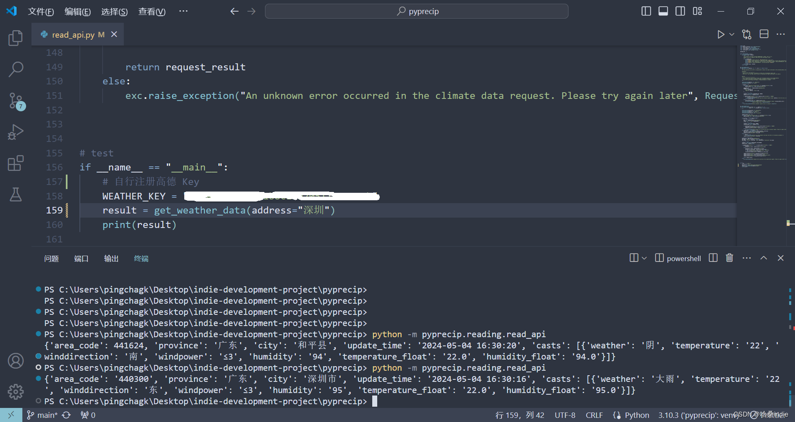Click the VS Code logo icon
The image size is (795, 422).
pyautogui.click(x=12, y=11)
